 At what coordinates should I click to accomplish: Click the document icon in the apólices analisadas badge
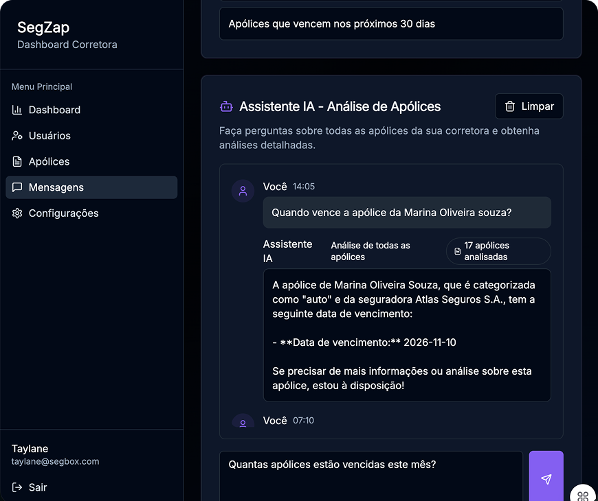click(x=458, y=251)
